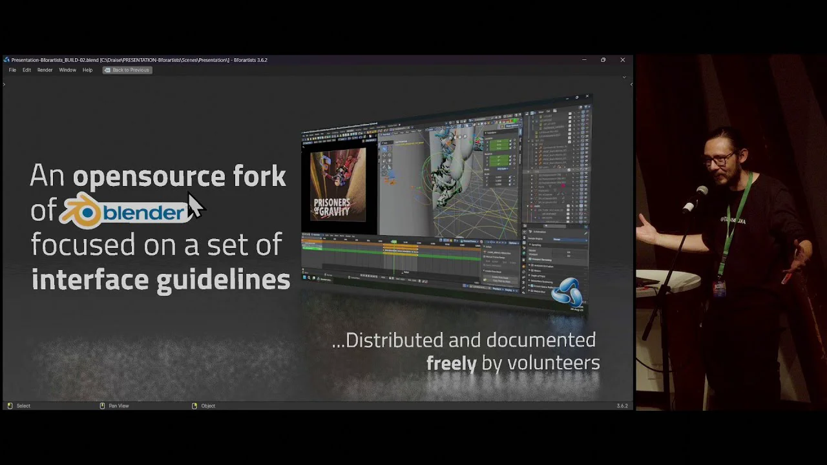Click the "opensource fork" slide text
The height and width of the screenshot is (465, 827).
pos(179,176)
